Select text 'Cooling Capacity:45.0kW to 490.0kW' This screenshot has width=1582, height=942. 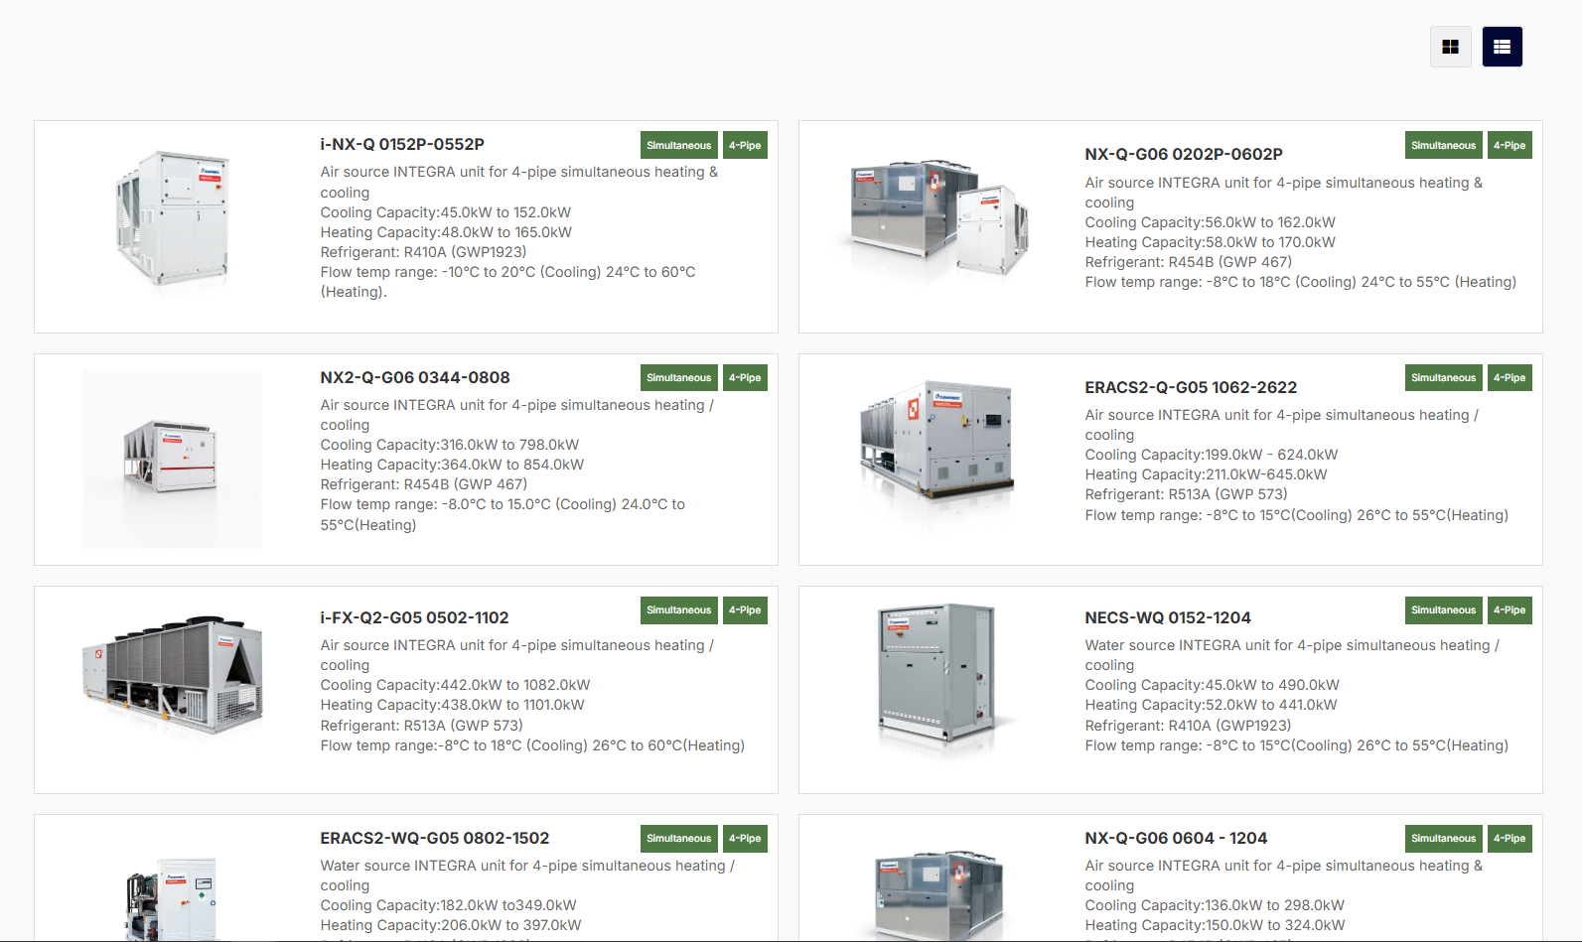(1212, 685)
